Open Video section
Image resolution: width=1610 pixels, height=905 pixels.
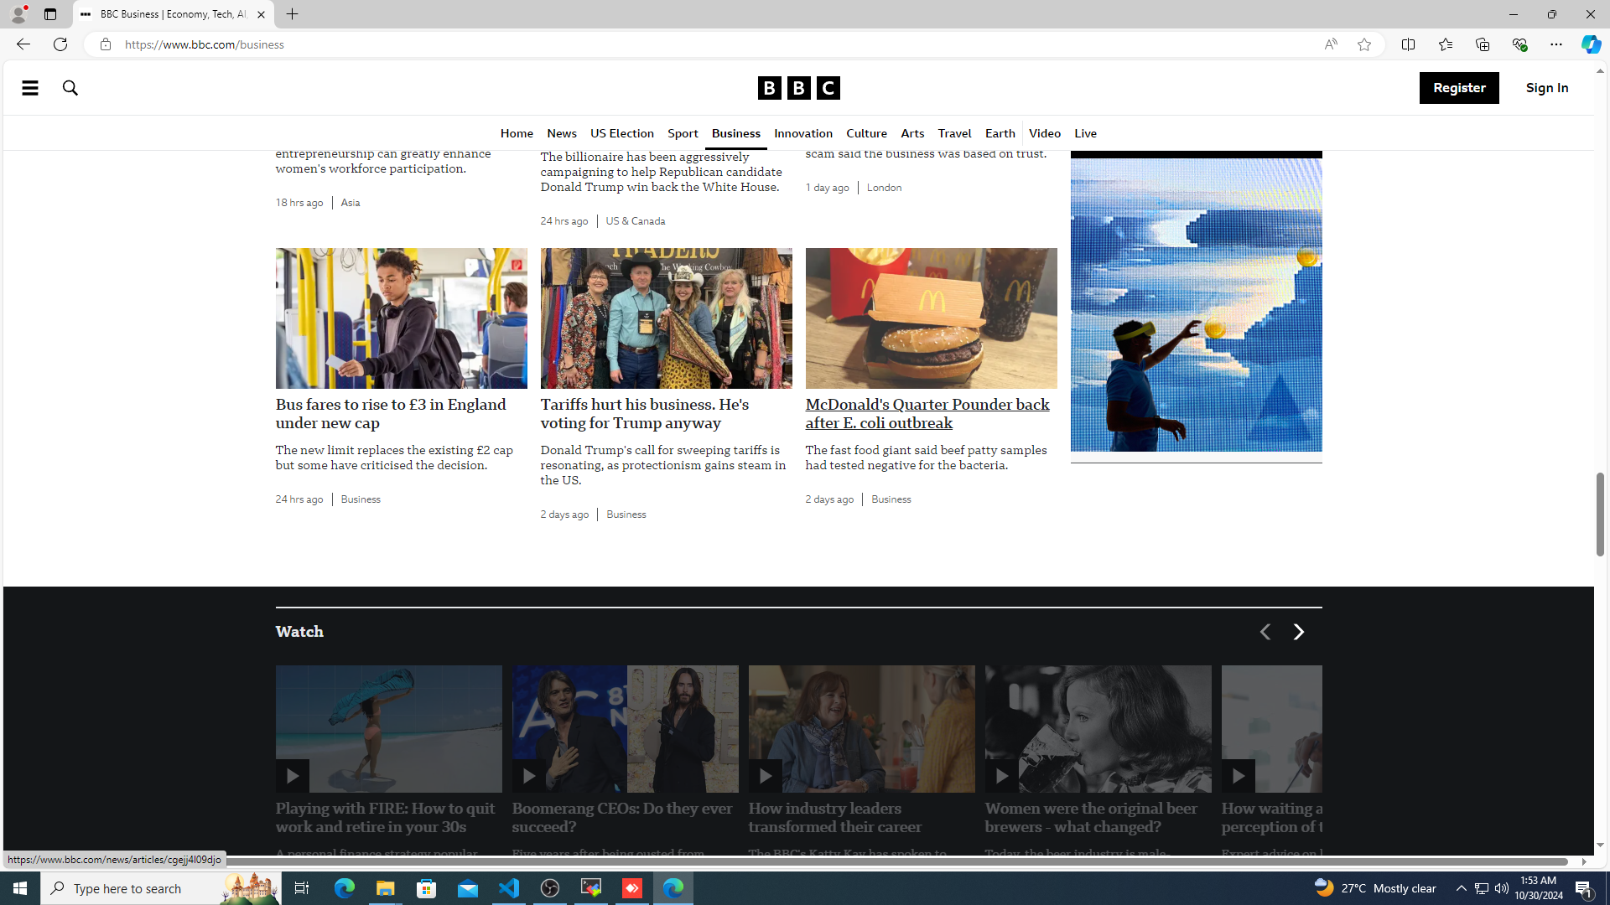click(x=1045, y=133)
